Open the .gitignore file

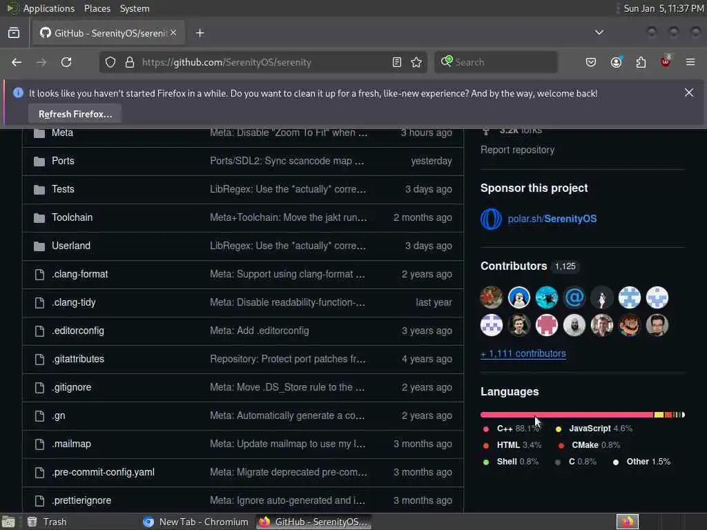click(72, 388)
